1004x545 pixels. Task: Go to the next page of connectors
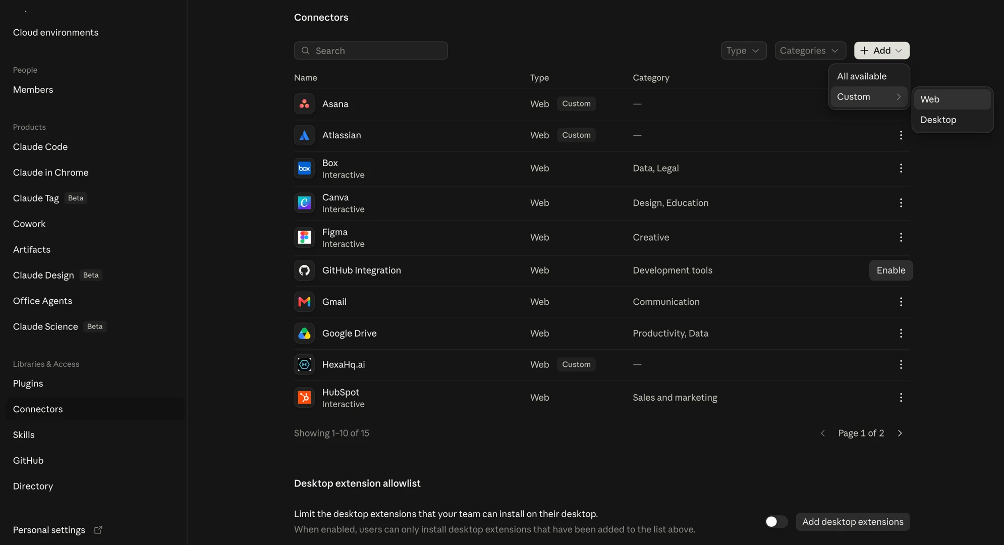point(900,433)
